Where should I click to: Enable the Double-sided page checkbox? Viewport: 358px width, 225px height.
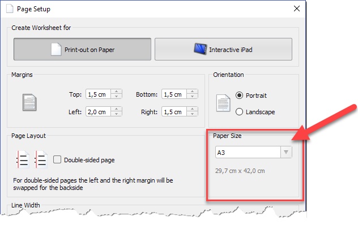click(57, 159)
